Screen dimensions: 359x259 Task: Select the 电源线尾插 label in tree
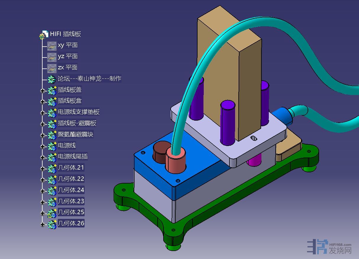(72, 156)
